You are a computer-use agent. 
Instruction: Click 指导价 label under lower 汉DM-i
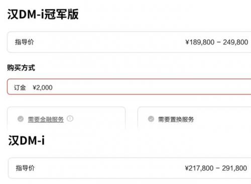click(25, 168)
